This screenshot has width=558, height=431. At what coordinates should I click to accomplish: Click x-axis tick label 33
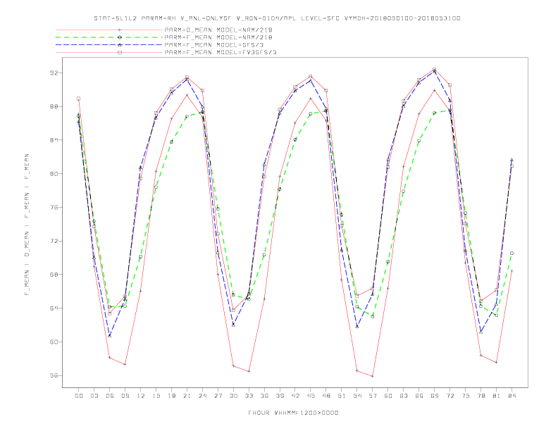[x=249, y=396]
